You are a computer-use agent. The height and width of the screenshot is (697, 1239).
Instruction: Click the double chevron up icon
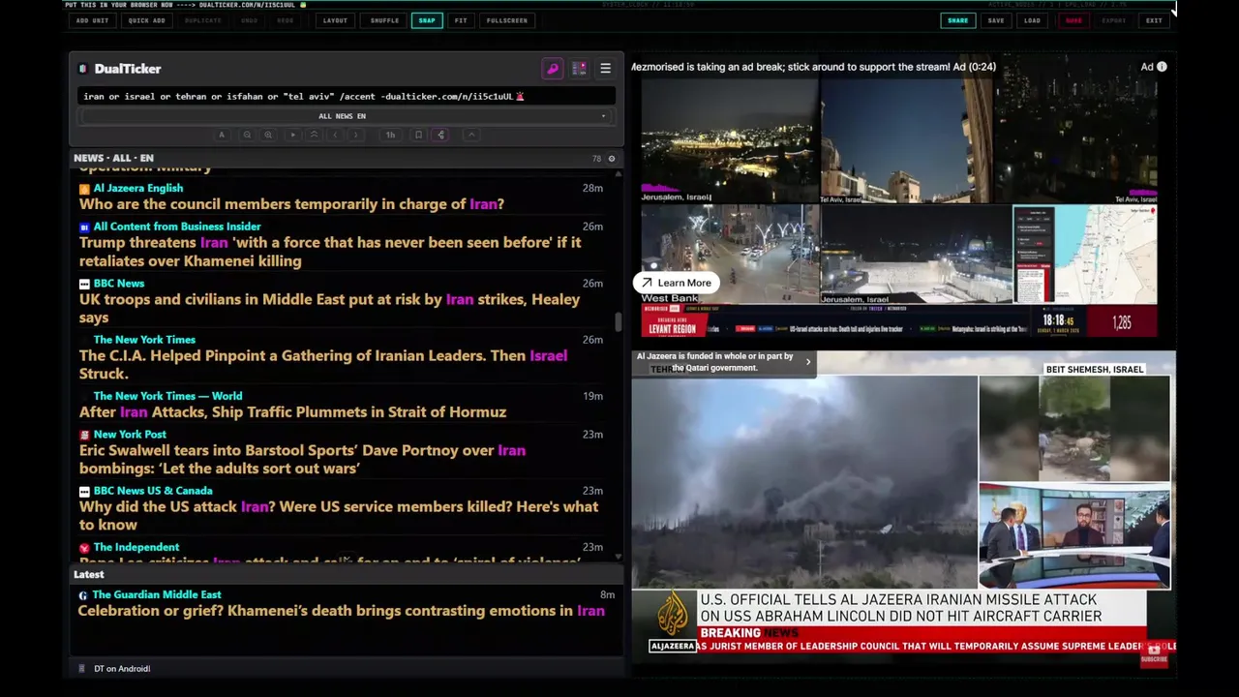click(x=314, y=135)
